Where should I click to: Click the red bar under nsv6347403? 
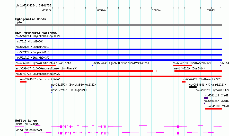pyautogui.click(x=183, y=82)
